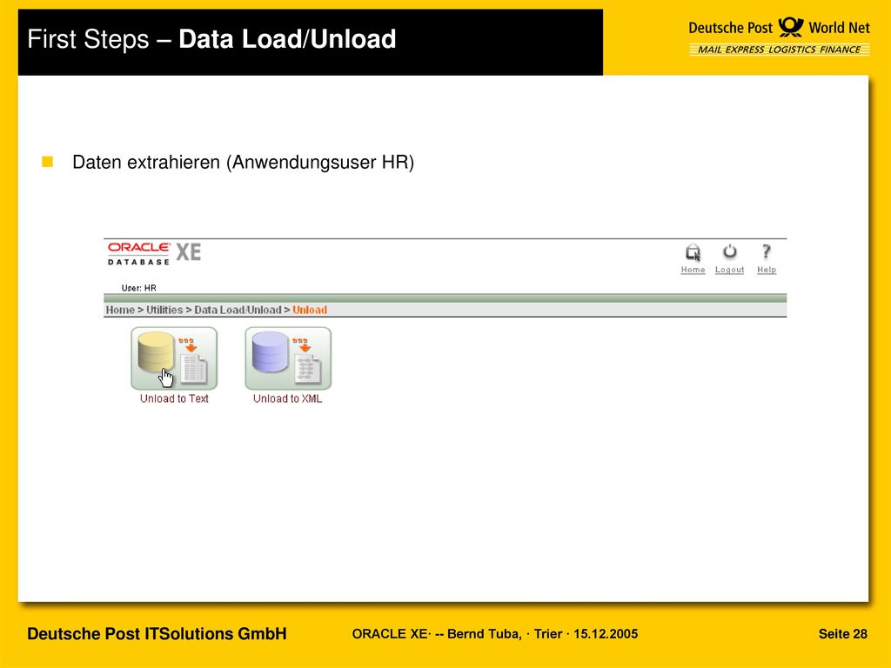Viewport: 891px width, 668px height.
Task: Open the Home link under the house icon
Action: pyautogui.click(x=693, y=270)
